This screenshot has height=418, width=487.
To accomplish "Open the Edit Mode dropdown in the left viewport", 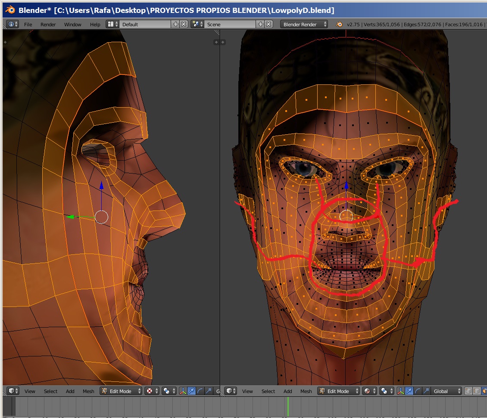I will click(x=121, y=391).
